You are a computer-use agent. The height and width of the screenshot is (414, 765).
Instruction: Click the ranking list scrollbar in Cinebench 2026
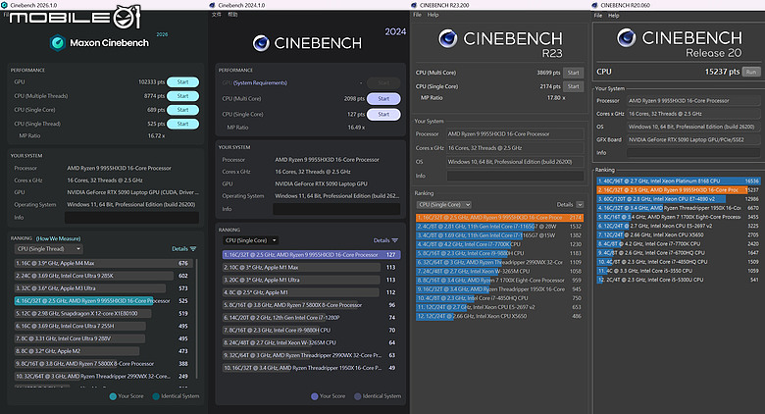pyautogui.click(x=197, y=320)
